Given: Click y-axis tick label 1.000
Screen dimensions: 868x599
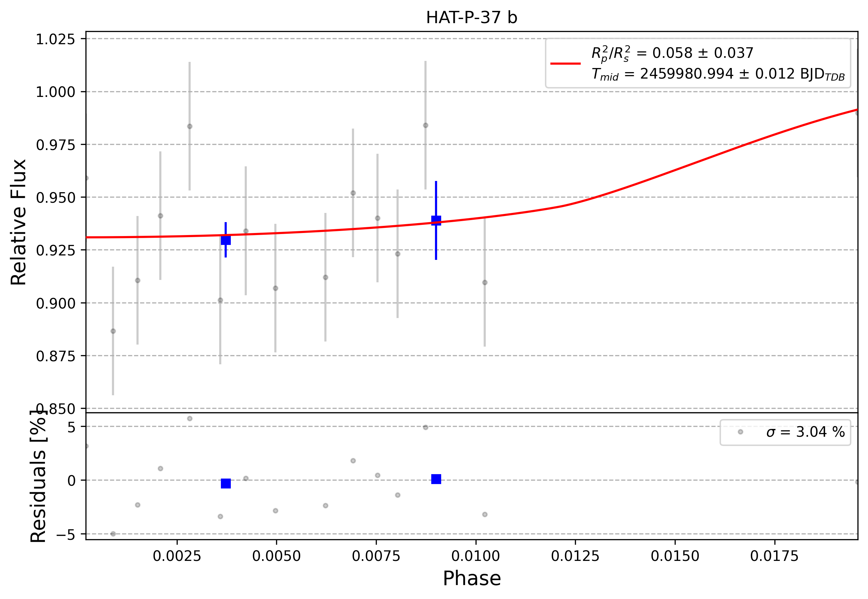Looking at the screenshot, I should click(x=55, y=92).
